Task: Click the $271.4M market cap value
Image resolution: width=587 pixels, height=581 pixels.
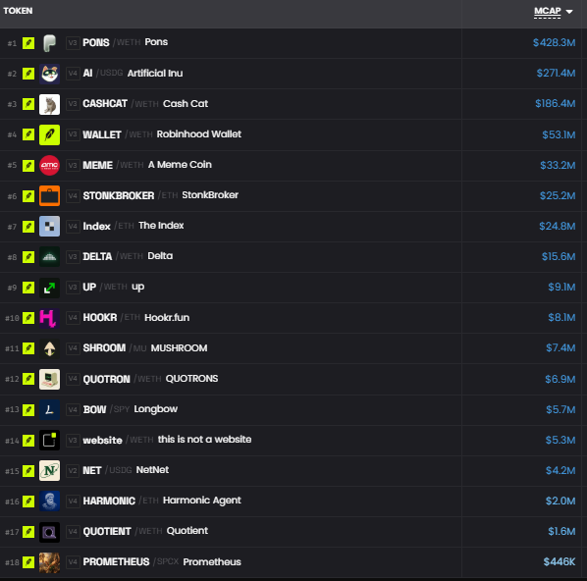Action: (x=556, y=73)
